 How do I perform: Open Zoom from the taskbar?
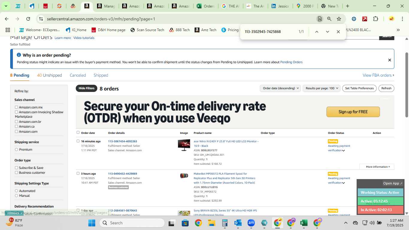(x=251, y=223)
